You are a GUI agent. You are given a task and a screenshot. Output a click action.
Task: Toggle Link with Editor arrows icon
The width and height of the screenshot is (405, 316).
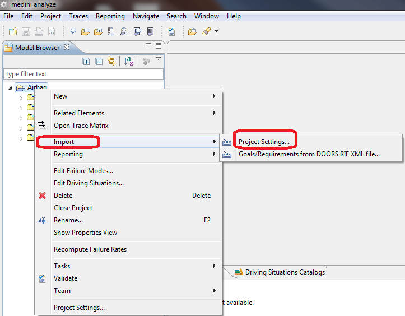pyautogui.click(x=111, y=62)
